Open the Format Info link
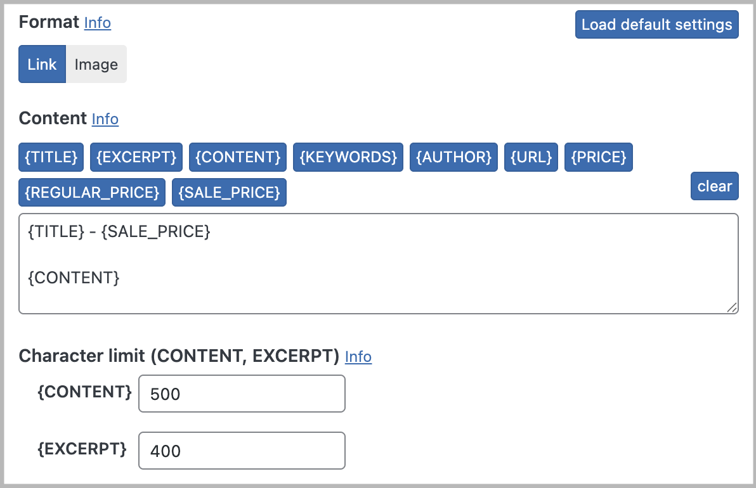The image size is (756, 488). pos(97,23)
